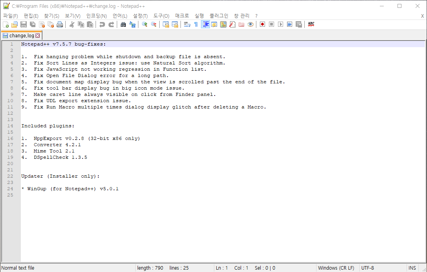Click the 'Updater (Installer only):' line
Viewport: 427px width, 272px height.
pos(61,176)
